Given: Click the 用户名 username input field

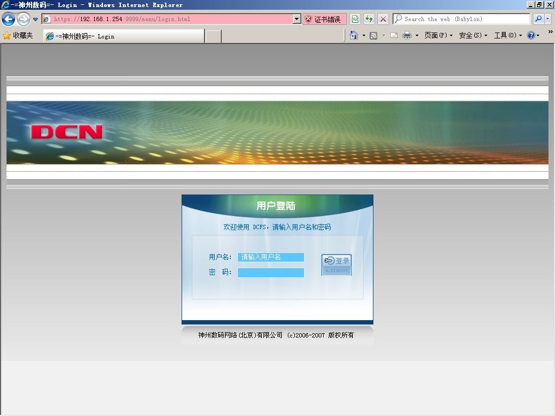Looking at the screenshot, I should (271, 257).
